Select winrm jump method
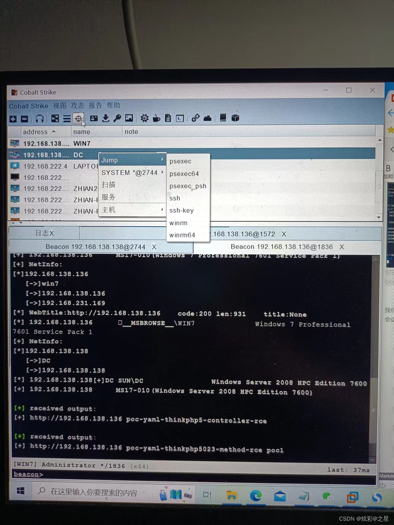The height and width of the screenshot is (525, 394). [x=188, y=223]
